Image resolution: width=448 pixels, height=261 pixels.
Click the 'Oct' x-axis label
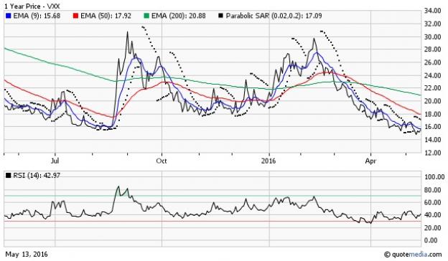pos(162,161)
